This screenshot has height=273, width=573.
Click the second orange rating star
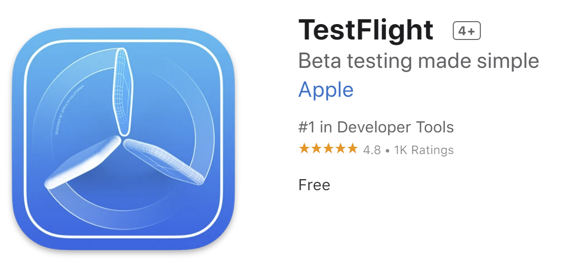pos(316,149)
